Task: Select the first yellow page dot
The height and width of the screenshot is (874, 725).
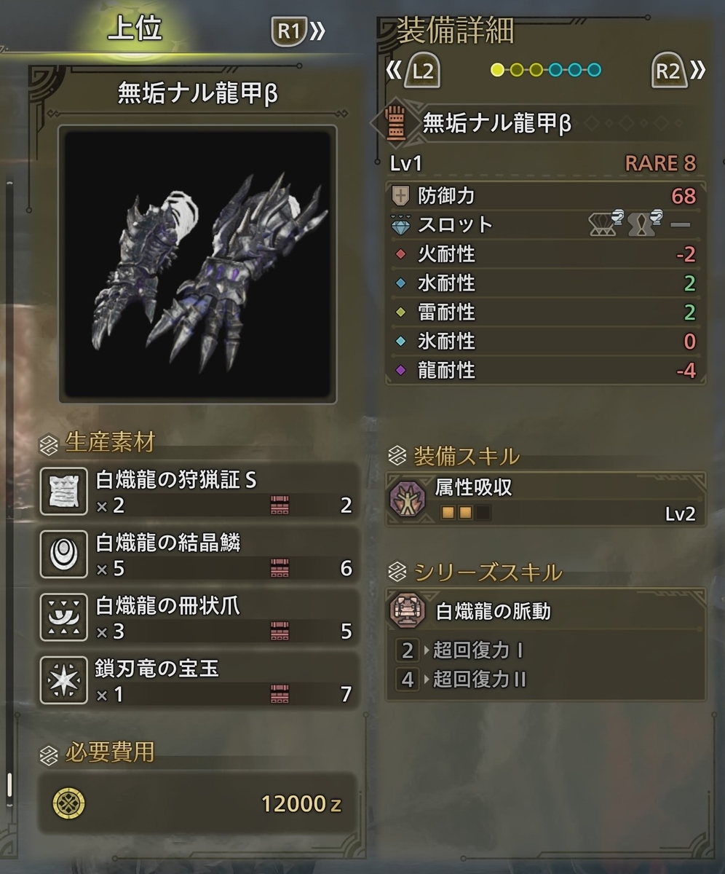Action: [x=498, y=70]
